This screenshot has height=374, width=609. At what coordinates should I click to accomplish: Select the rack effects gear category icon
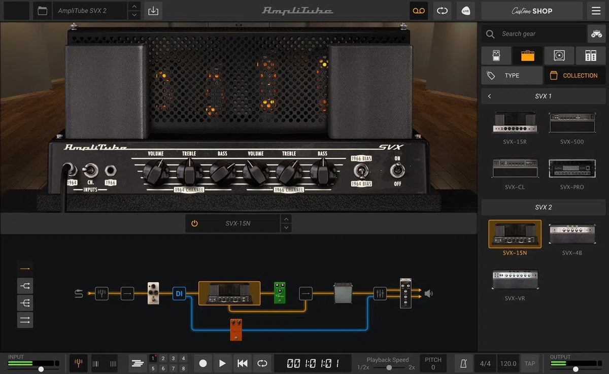(x=591, y=55)
